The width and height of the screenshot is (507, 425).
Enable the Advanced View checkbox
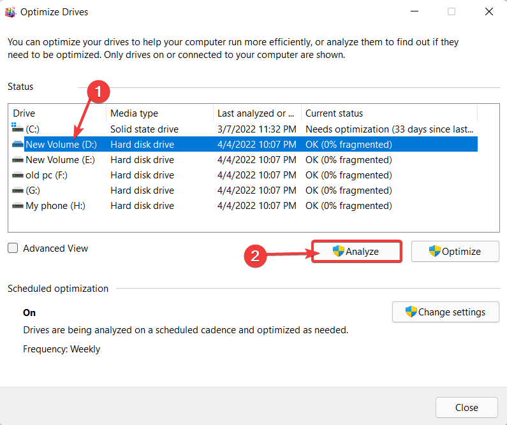pos(13,249)
